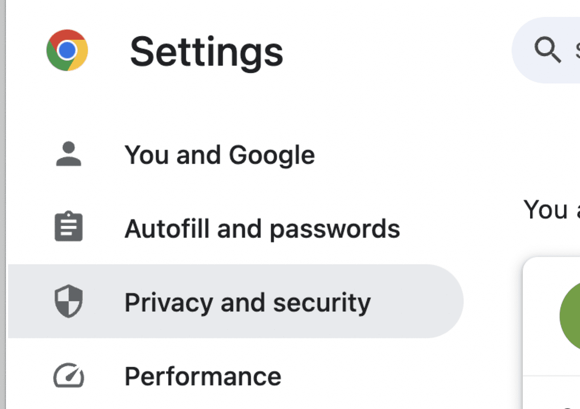Click the green profile avatar circle

click(x=571, y=315)
